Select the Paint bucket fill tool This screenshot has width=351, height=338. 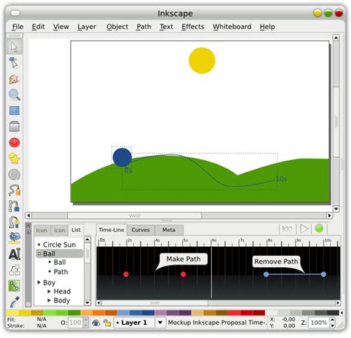[15, 238]
